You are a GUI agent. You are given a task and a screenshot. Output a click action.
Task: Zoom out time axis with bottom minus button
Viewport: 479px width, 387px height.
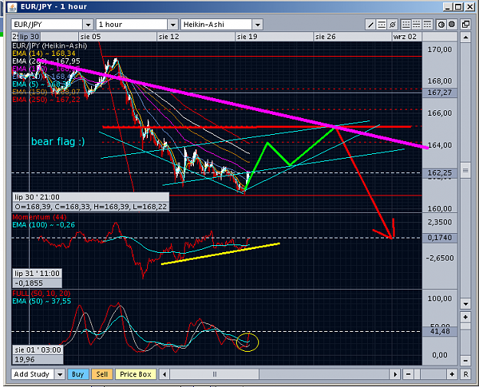point(408,374)
